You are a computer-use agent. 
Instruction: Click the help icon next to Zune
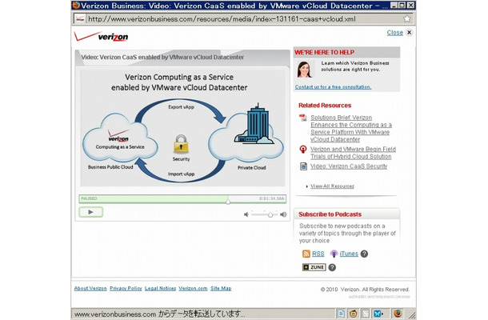(332, 267)
